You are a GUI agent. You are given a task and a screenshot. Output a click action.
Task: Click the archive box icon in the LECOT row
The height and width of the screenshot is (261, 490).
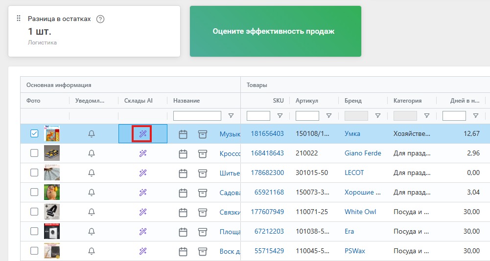click(203, 174)
